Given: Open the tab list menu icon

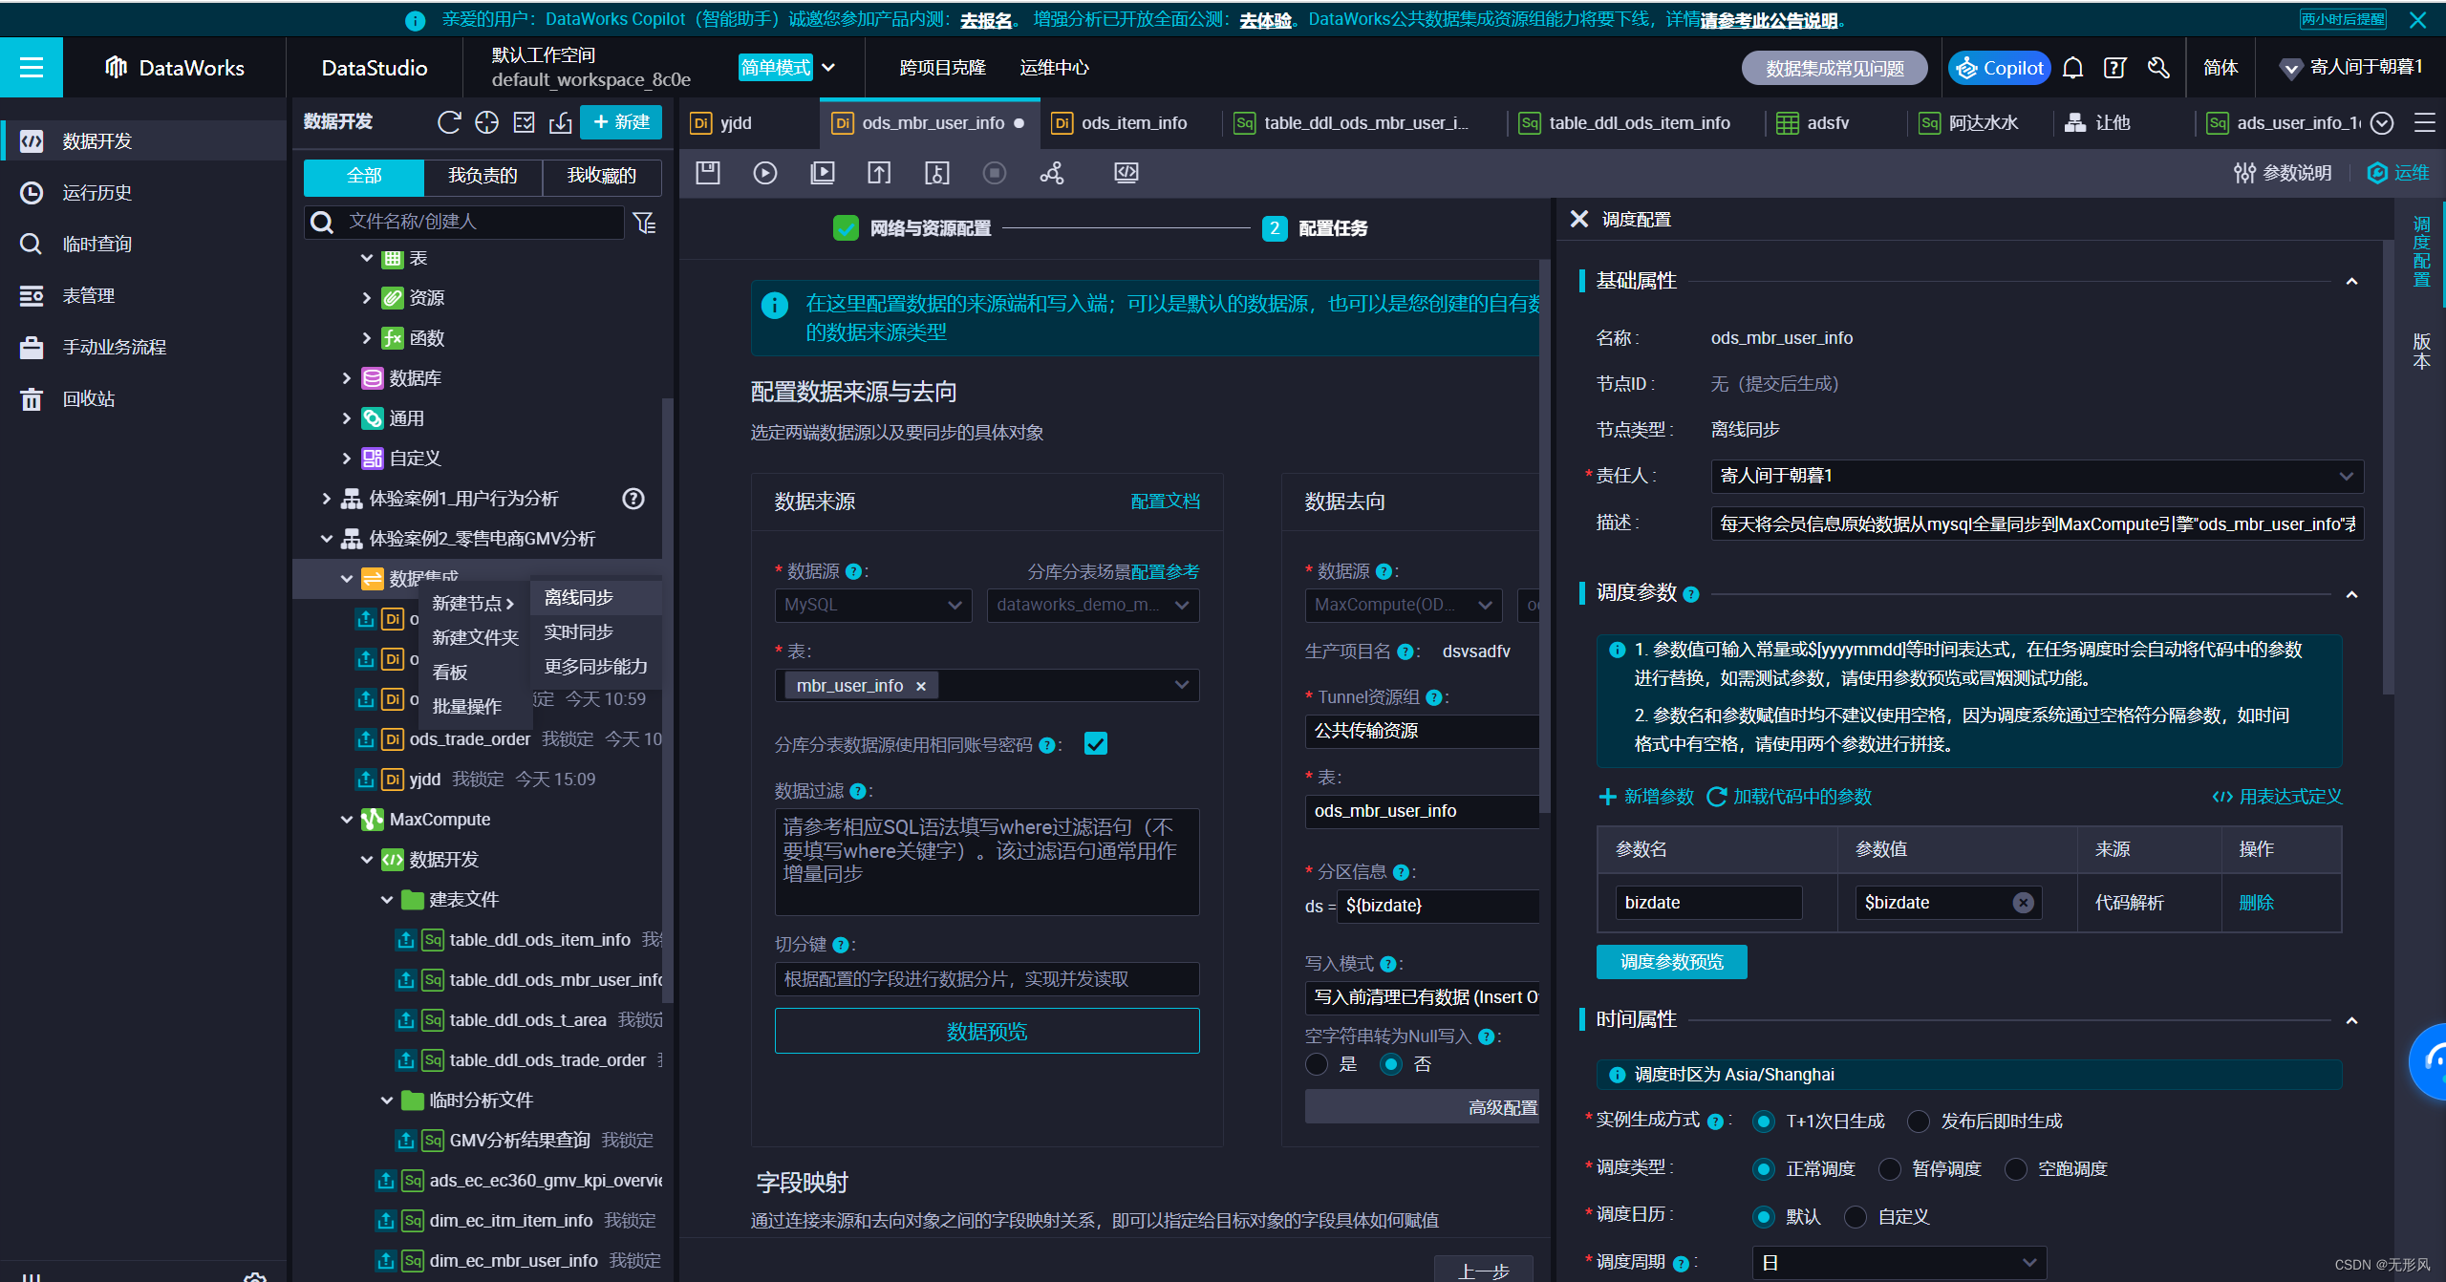Looking at the screenshot, I should click(2424, 122).
